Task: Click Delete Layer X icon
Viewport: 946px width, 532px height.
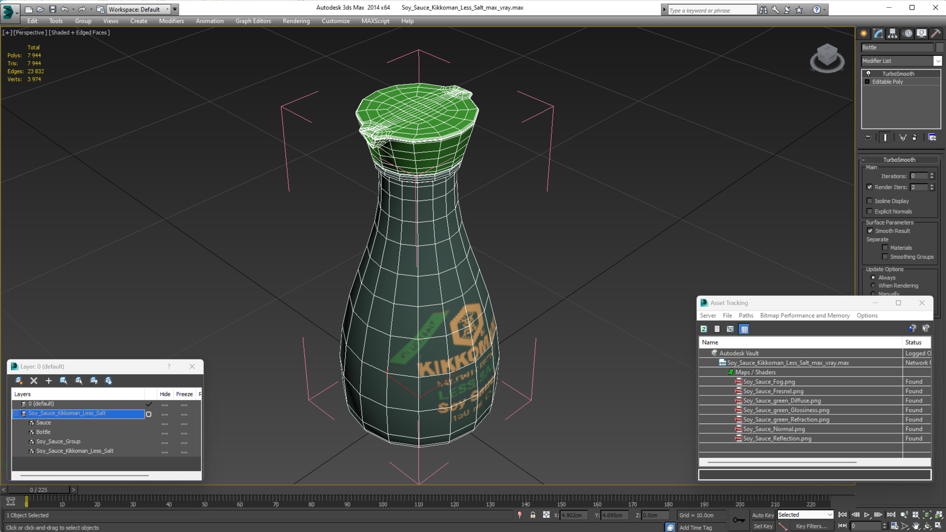Action: coord(34,381)
